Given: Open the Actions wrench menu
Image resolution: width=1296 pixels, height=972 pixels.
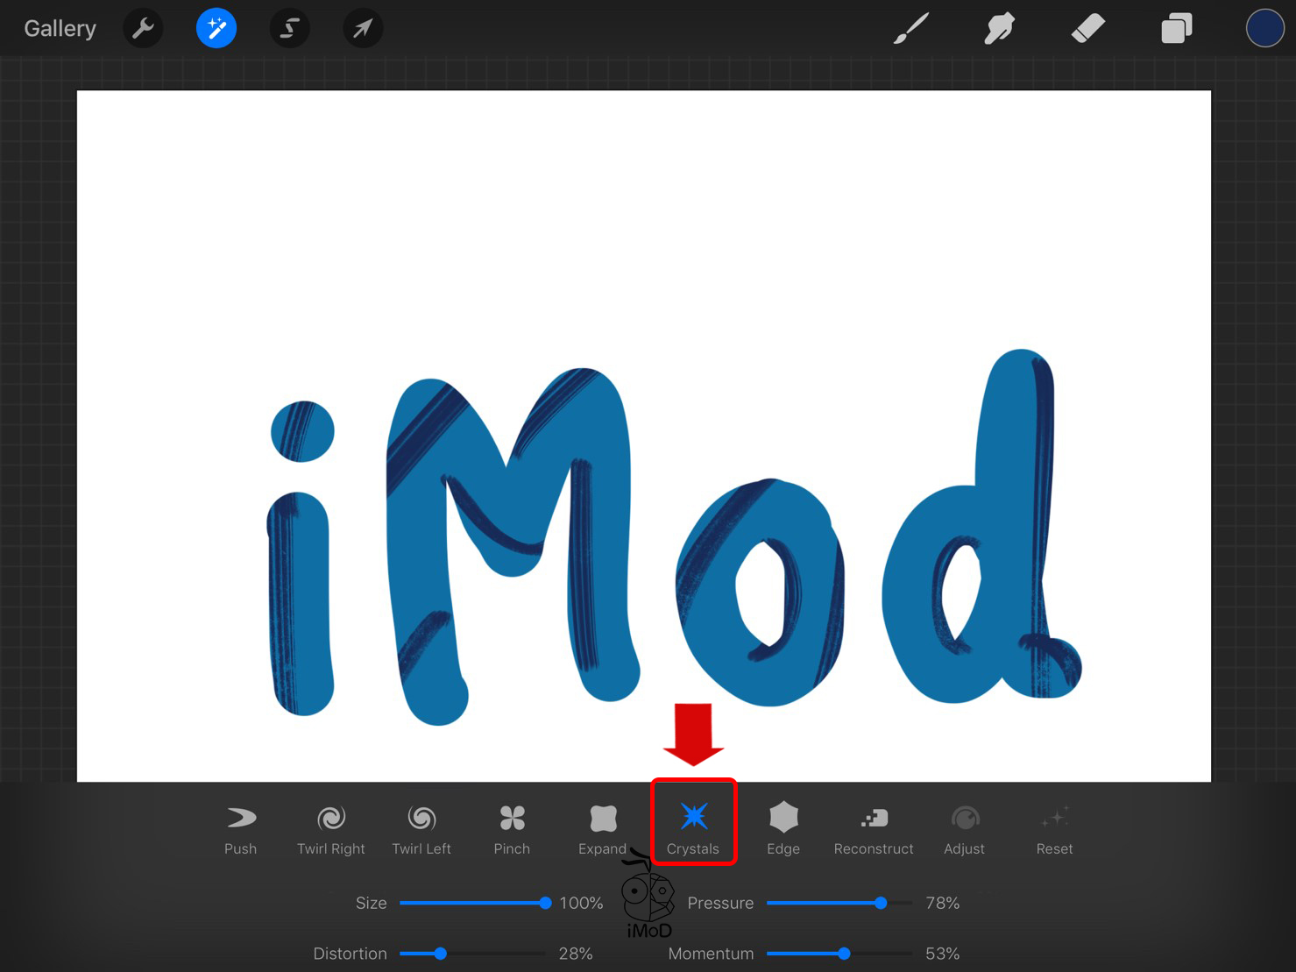Looking at the screenshot, I should 143,27.
